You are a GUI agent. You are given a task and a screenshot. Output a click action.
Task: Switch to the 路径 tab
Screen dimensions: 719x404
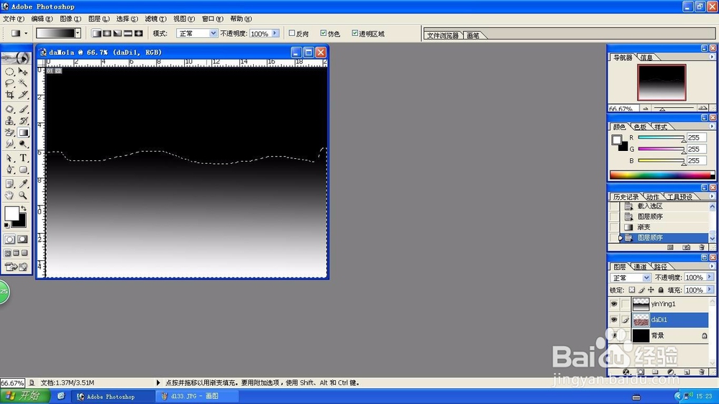660,267
